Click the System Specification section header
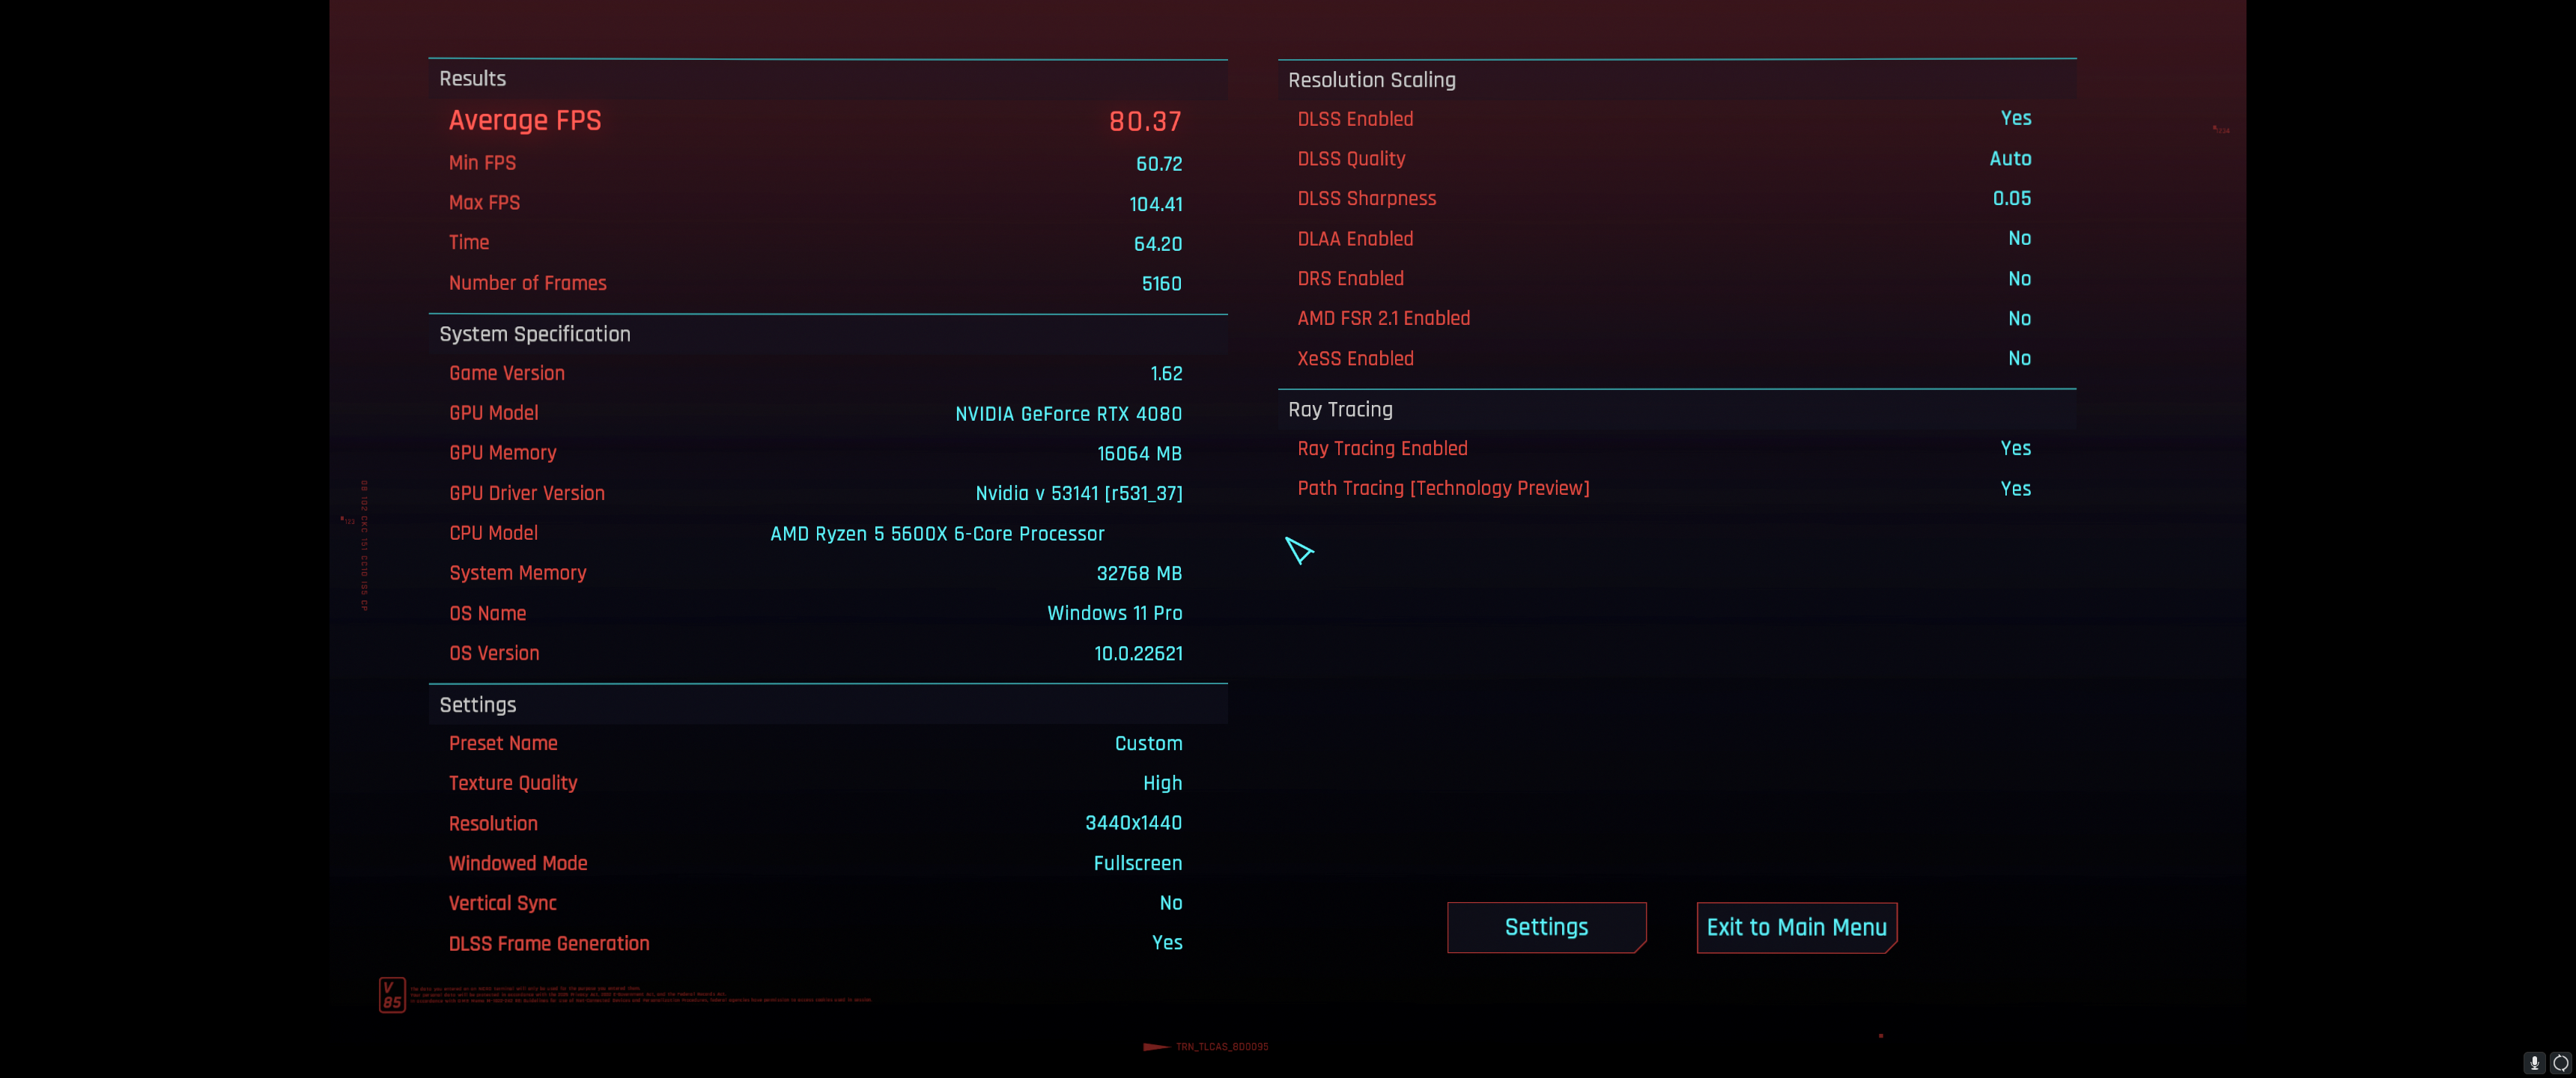 [x=534, y=334]
